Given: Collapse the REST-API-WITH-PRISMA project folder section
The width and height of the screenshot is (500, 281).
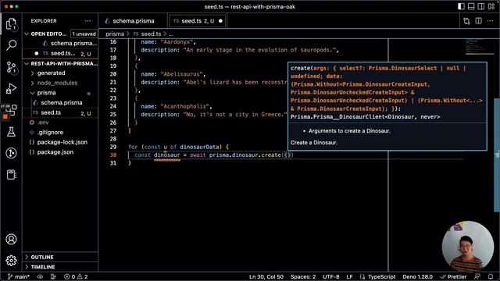Looking at the screenshot, I should [61, 63].
